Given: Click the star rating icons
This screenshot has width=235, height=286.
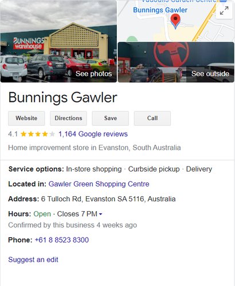Looking at the screenshot, I should (38, 134).
